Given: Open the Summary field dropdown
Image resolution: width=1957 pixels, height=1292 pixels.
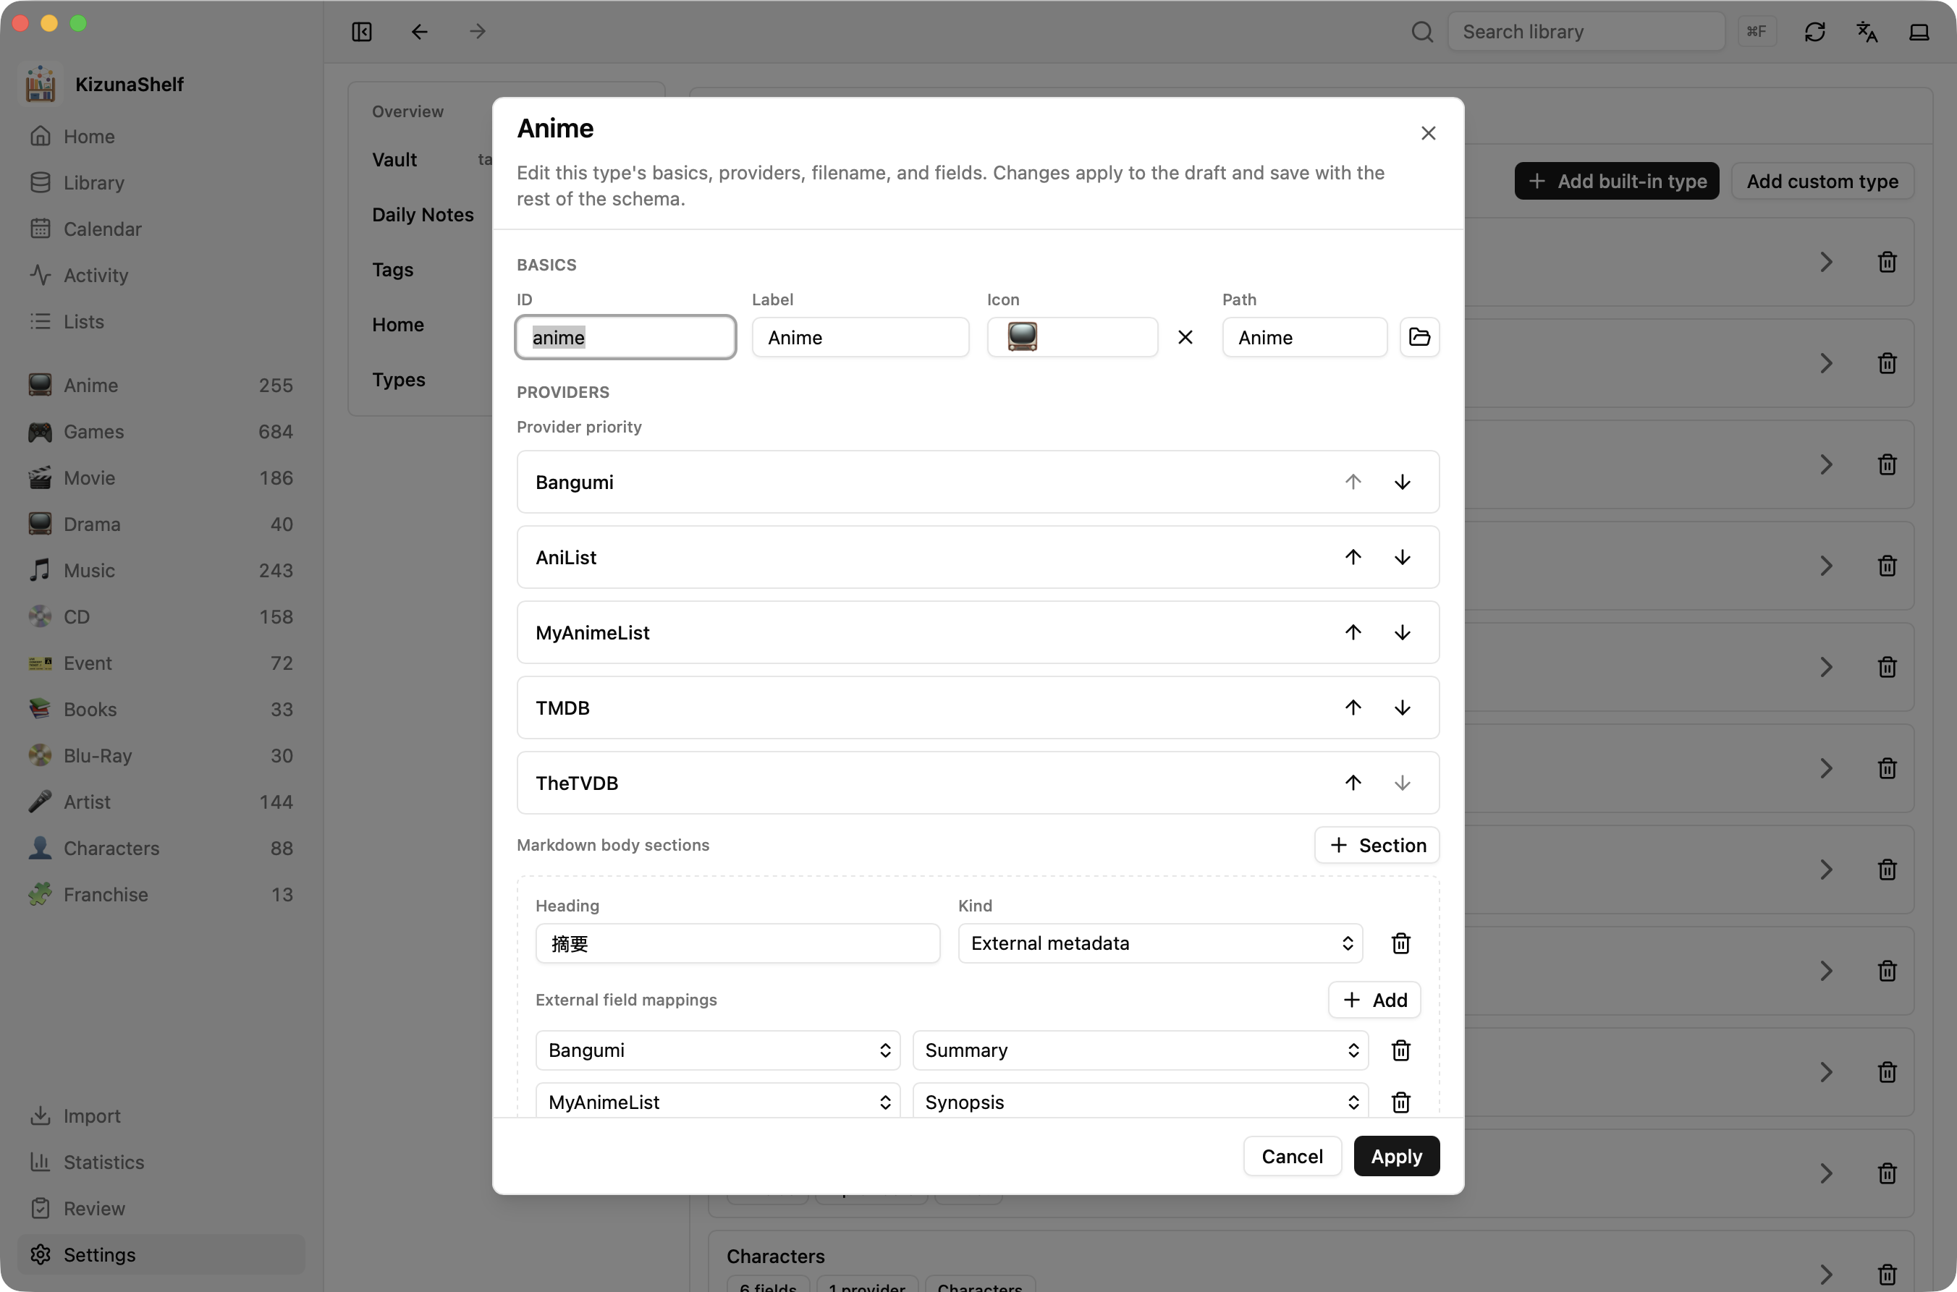Looking at the screenshot, I should pos(1140,1050).
